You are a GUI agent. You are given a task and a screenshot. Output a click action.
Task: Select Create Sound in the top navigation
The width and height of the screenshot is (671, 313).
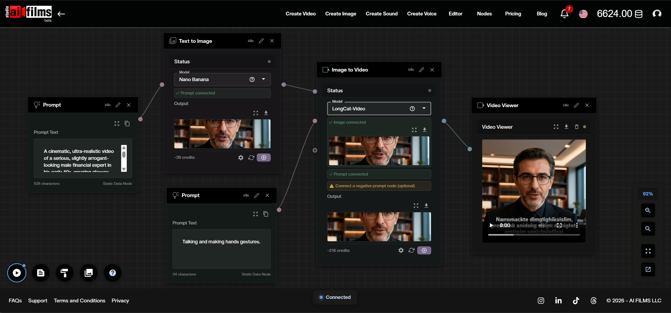382,14
